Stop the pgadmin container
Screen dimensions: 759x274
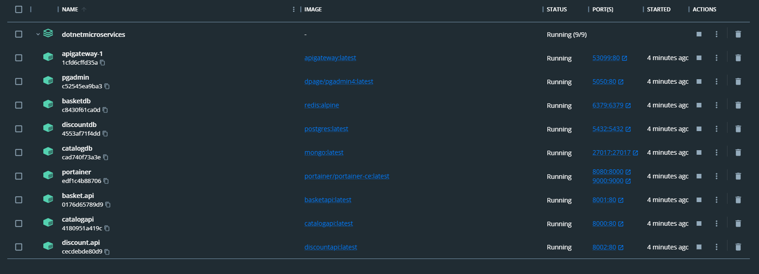click(x=699, y=81)
